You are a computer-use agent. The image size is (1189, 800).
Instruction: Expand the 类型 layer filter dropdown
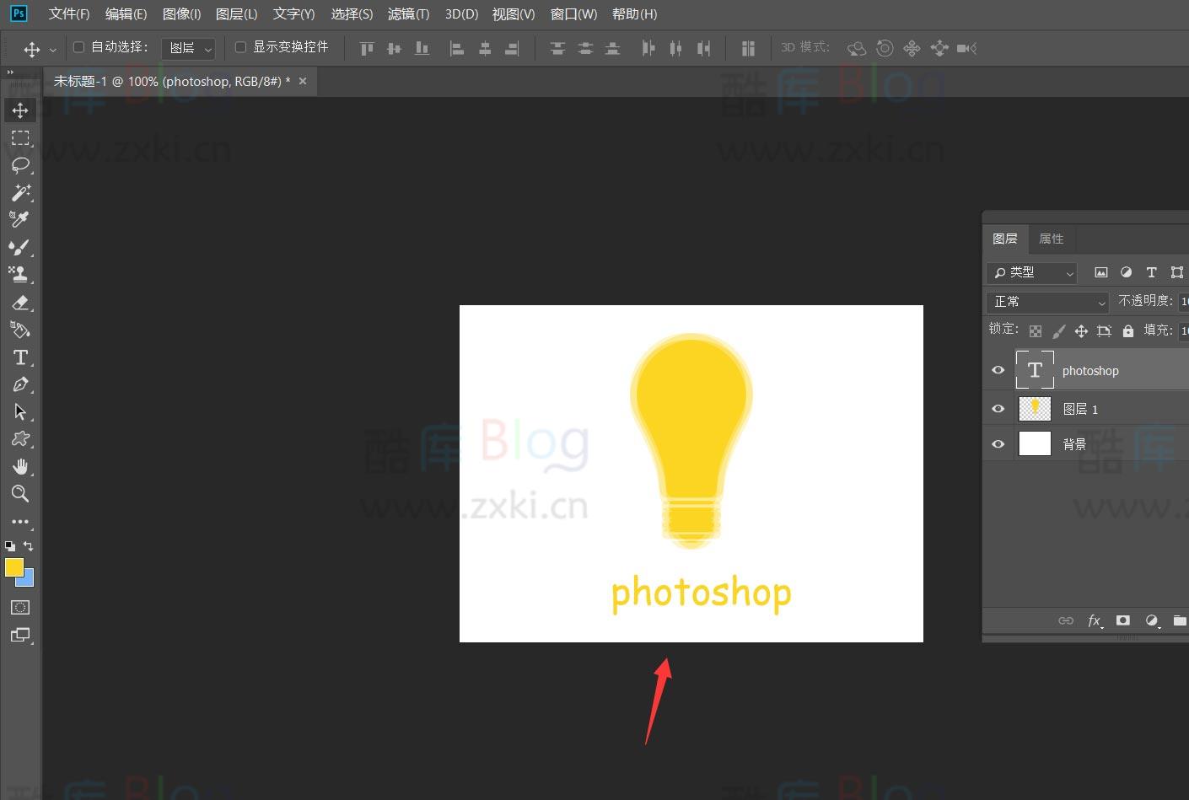pyautogui.click(x=1032, y=272)
